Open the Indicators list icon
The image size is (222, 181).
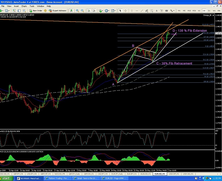(100, 11)
